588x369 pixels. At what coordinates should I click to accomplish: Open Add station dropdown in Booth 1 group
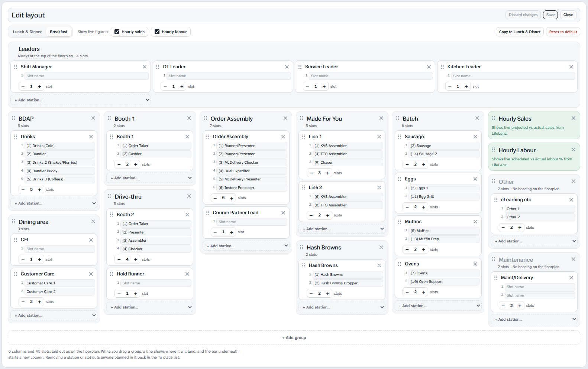[150, 178]
